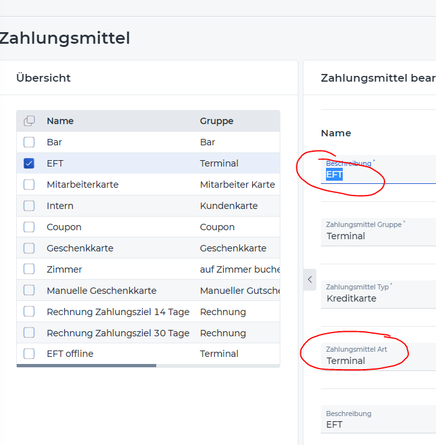
Task: Click the lower Beschreibung EFT field
Action: click(378, 419)
